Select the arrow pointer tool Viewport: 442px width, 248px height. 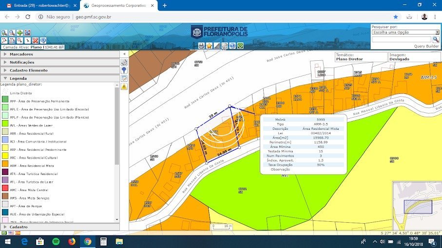pyautogui.click(x=27, y=40)
